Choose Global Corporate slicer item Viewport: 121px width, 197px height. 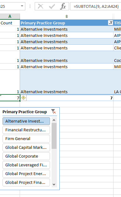26,156
